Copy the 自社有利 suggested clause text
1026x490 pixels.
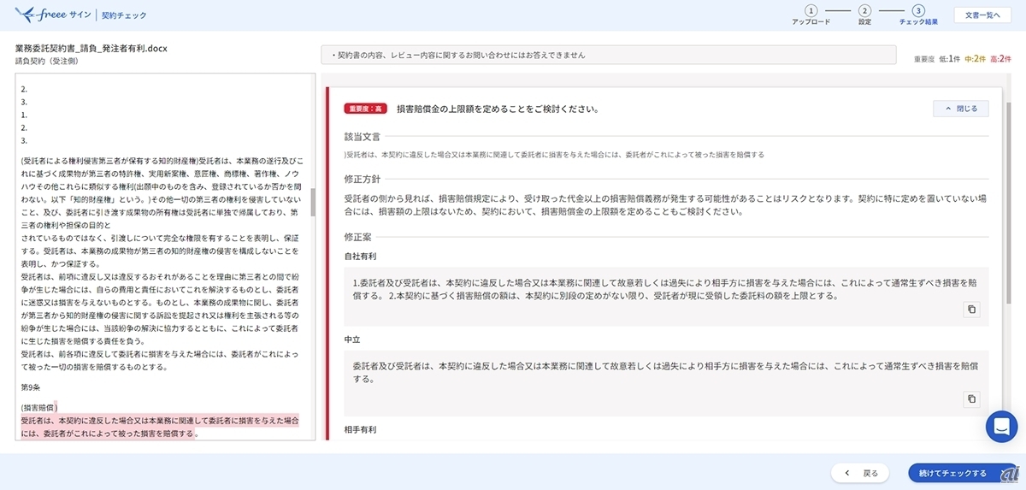pos(971,310)
